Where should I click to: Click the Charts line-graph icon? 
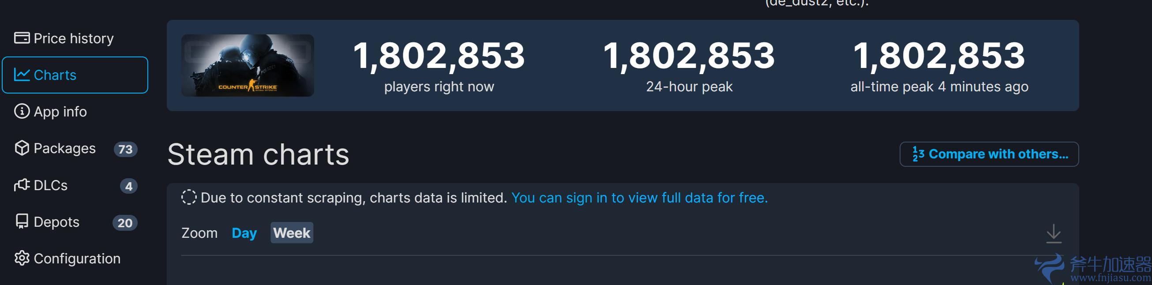23,75
